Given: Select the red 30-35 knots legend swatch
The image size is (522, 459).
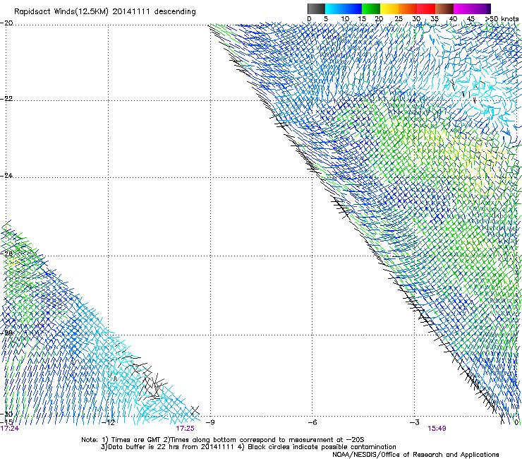Looking at the screenshot, I should click(426, 8).
